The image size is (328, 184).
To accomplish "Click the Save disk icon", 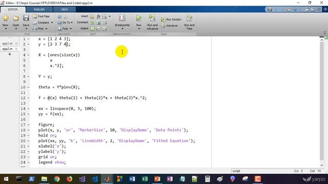I will [x=26, y=18].
